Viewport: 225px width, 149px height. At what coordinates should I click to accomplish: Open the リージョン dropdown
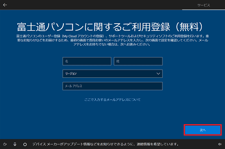112,74
